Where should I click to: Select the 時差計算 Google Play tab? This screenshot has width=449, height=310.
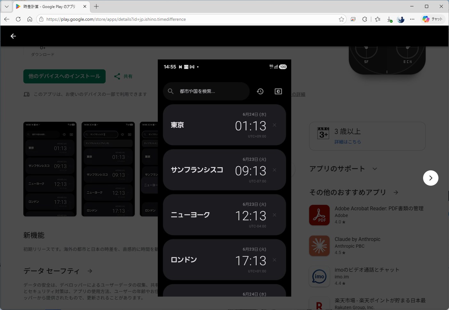click(51, 6)
